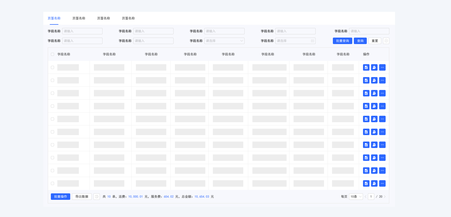Click the payment hand icon in the eighth table row
The height and width of the screenshot is (217, 451).
[x=374, y=158]
